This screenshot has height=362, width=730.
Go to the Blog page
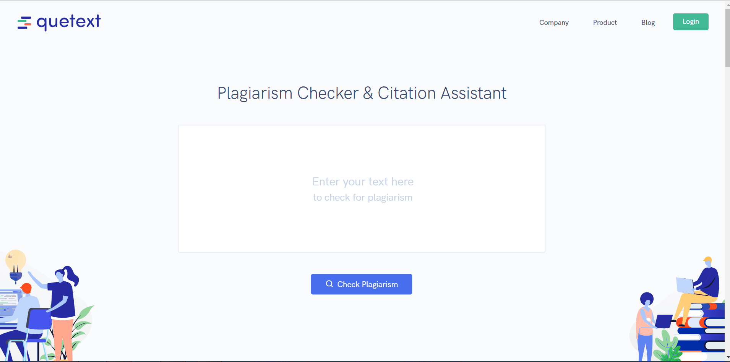648,23
